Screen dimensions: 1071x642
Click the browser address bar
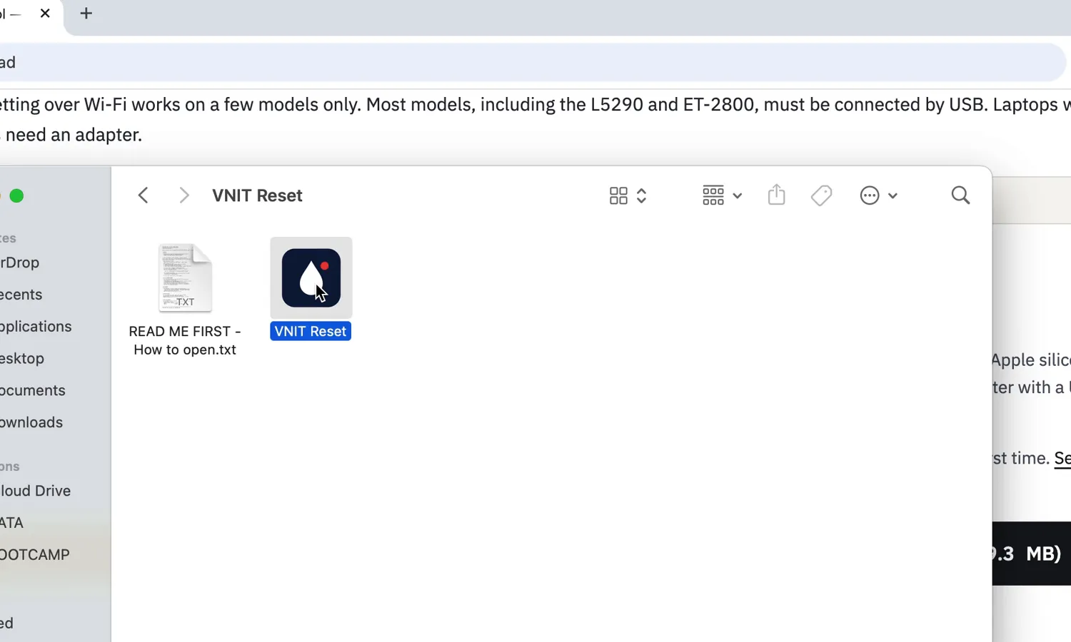pos(533,62)
